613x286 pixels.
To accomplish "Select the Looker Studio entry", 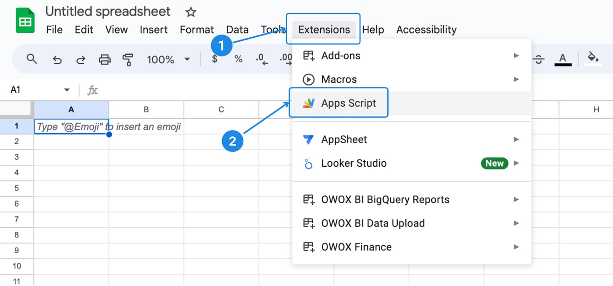I will (x=412, y=163).
